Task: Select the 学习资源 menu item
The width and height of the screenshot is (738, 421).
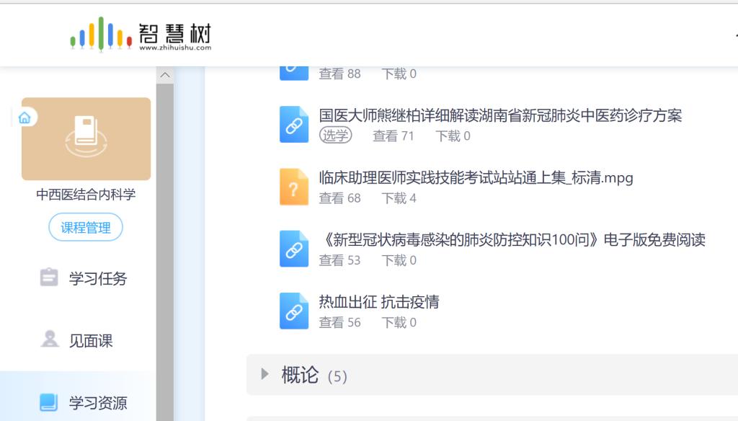Action: point(98,403)
